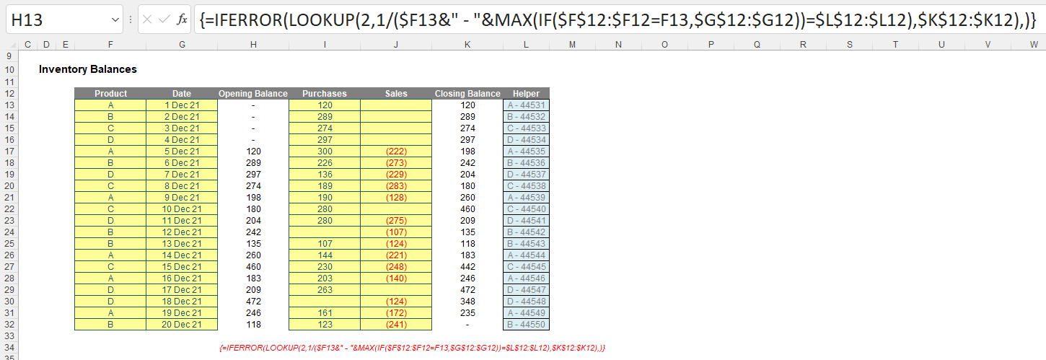Click the Closing Balance table header cell
This screenshot has height=360, width=1046.
467,93
